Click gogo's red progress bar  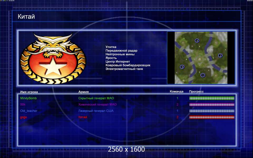click(x=212, y=117)
